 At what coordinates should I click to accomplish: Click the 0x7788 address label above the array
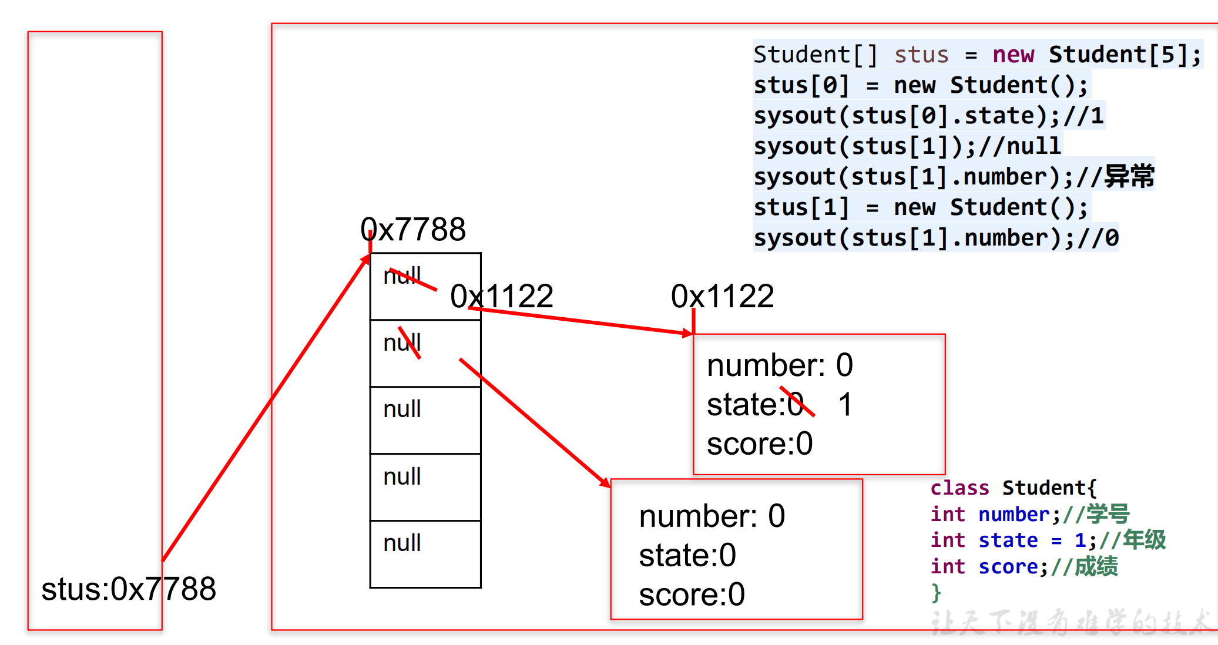point(413,229)
